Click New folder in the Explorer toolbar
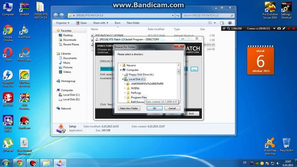The image size is (297, 167). click(133, 23)
